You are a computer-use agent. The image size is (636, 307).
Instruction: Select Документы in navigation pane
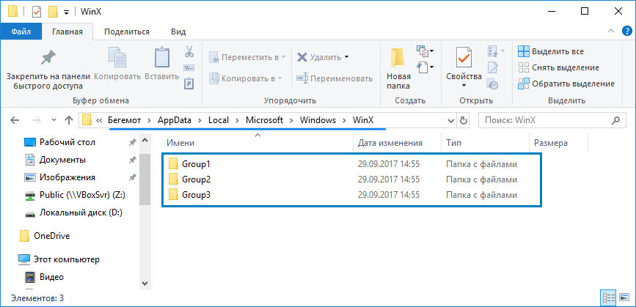pos(62,160)
